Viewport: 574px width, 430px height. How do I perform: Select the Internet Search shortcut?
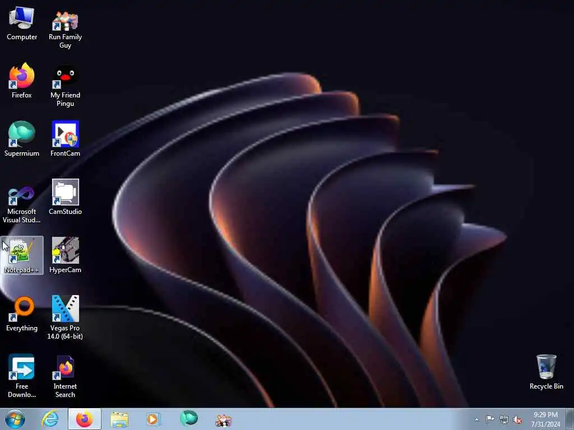pos(65,376)
